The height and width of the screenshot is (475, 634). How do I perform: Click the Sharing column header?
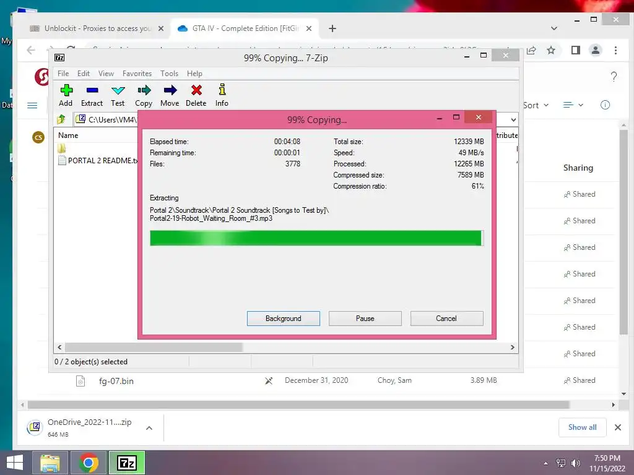coord(578,168)
